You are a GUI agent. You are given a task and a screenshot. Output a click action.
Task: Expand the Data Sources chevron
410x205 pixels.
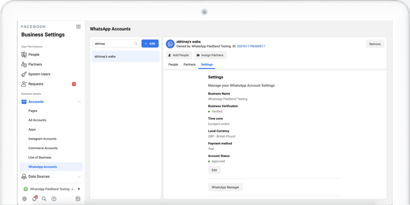coord(79,177)
